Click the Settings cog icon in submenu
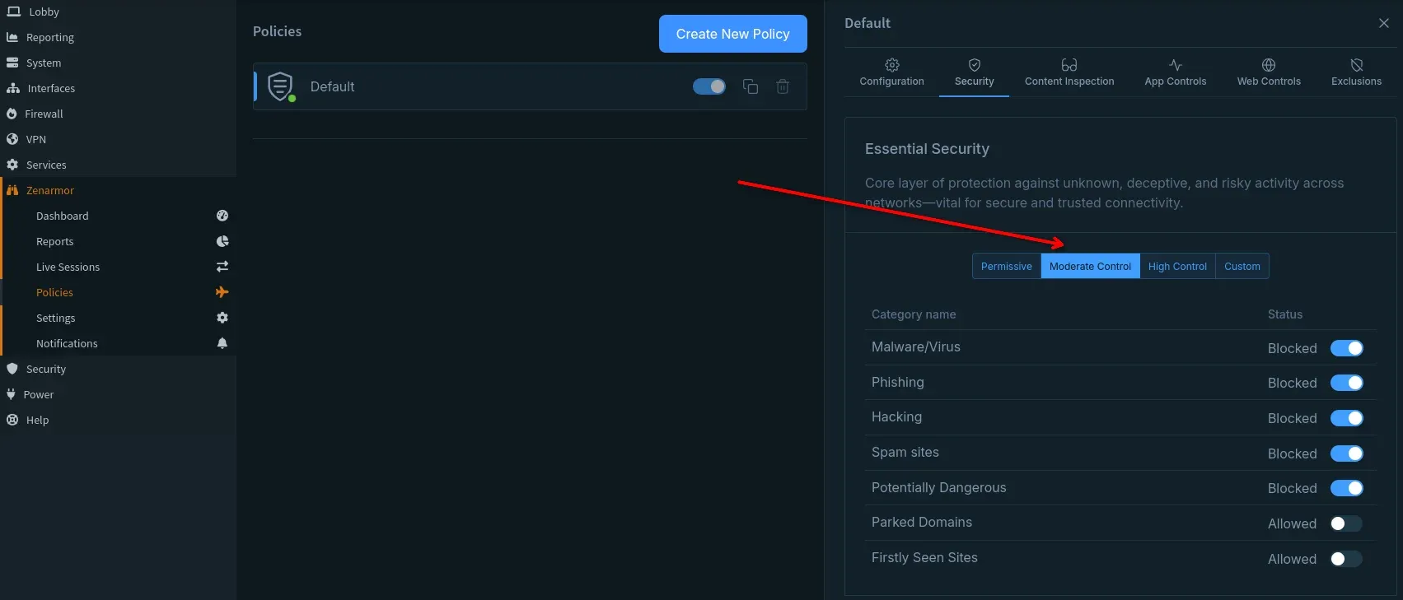The image size is (1403, 600). (x=222, y=318)
